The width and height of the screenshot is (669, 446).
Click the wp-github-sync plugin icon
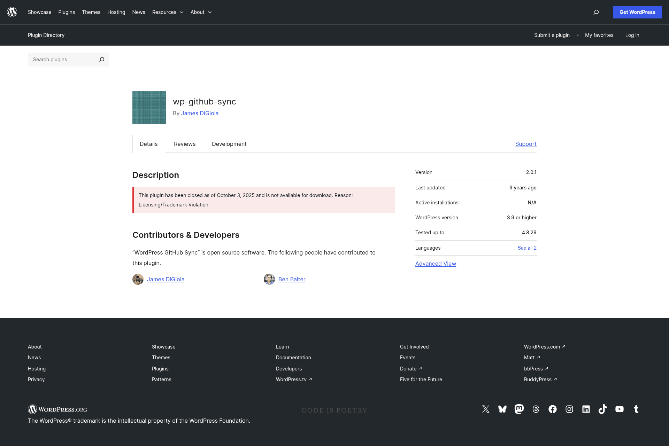click(x=149, y=108)
